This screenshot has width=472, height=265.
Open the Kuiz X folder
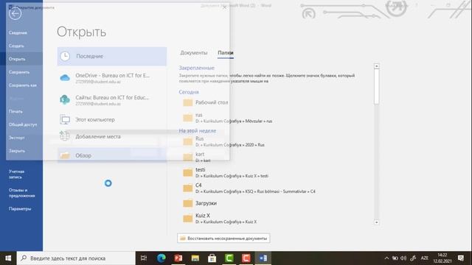(x=220, y=219)
